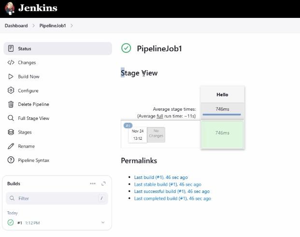Click the PipelineJob1 page heading

pos(159,48)
